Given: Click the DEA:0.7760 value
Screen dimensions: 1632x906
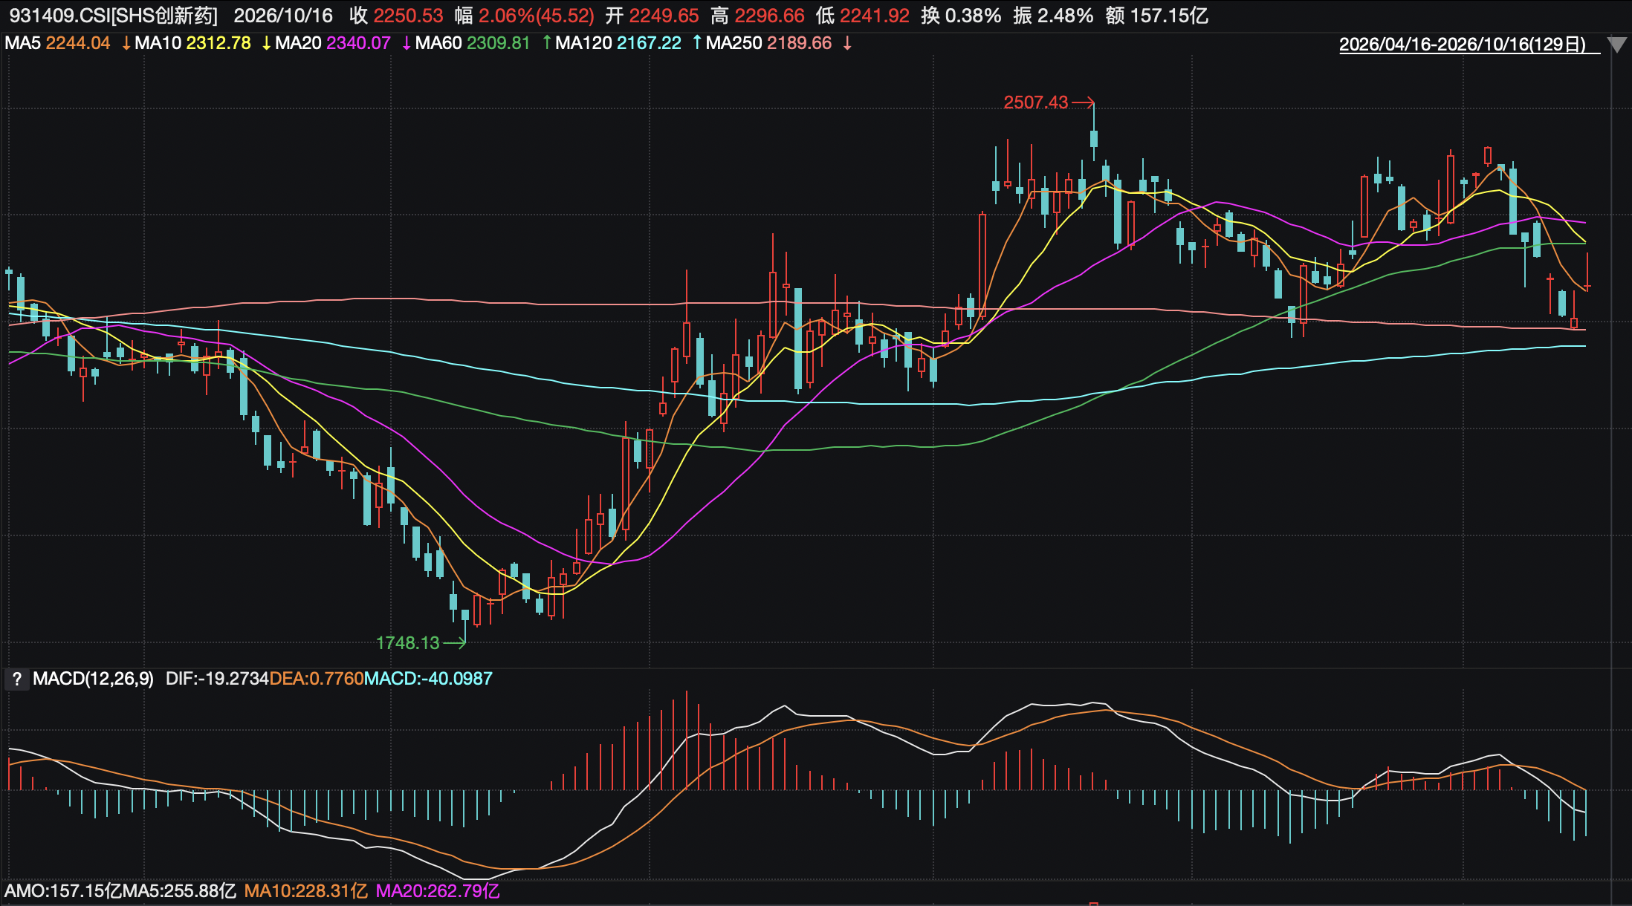Looking at the screenshot, I should pos(317,679).
